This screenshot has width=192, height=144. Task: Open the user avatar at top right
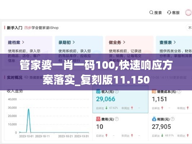[x=188, y=13]
